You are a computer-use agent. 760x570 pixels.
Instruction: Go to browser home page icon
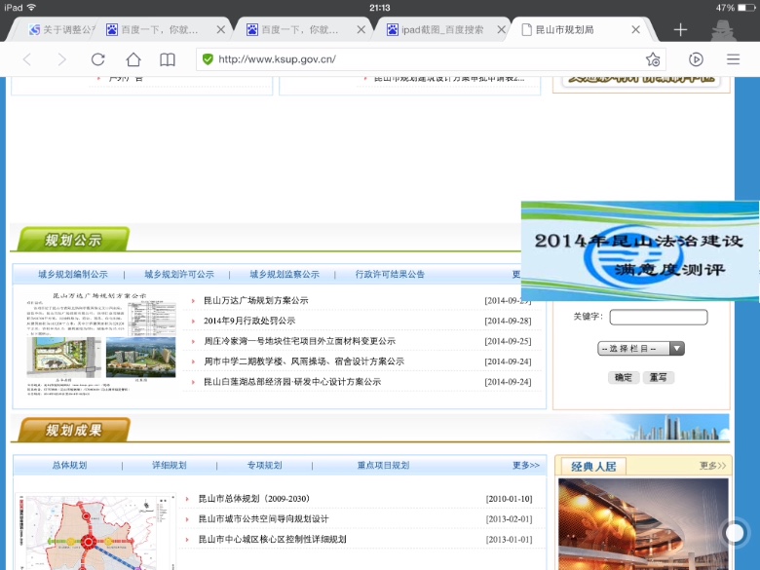(x=133, y=59)
